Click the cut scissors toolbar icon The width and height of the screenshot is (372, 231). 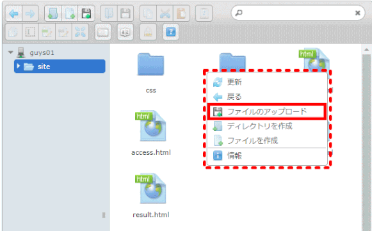pyautogui.click(x=165, y=13)
